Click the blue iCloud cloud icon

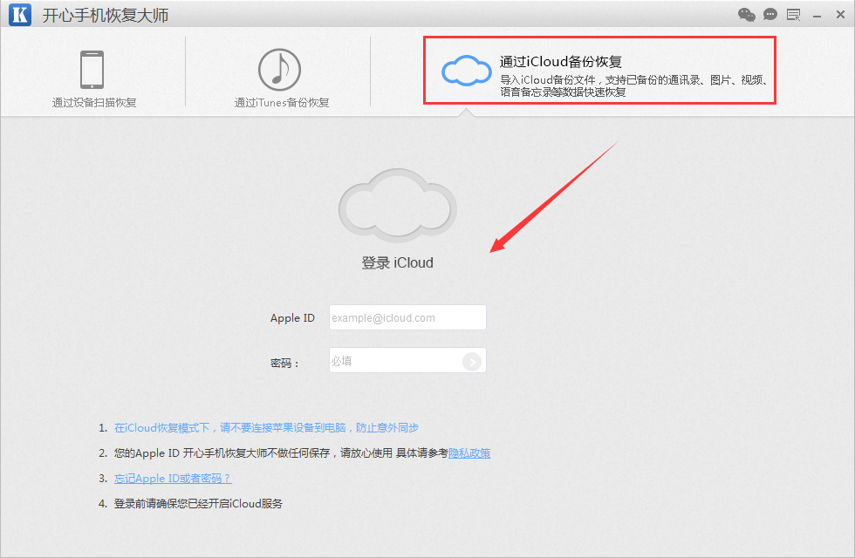(x=467, y=71)
